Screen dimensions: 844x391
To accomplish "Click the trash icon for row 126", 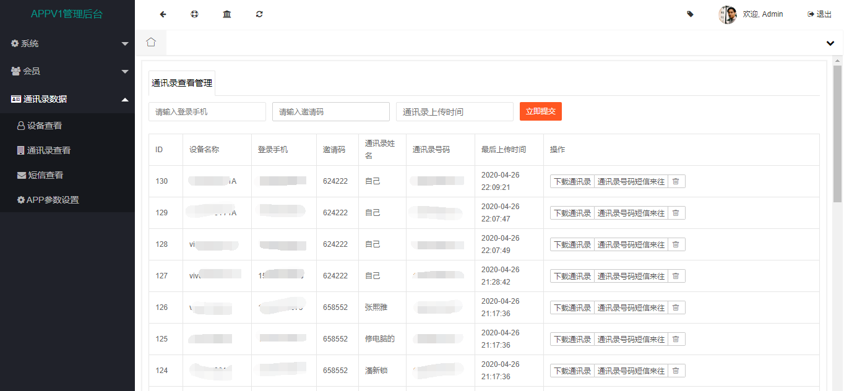I will coord(676,307).
